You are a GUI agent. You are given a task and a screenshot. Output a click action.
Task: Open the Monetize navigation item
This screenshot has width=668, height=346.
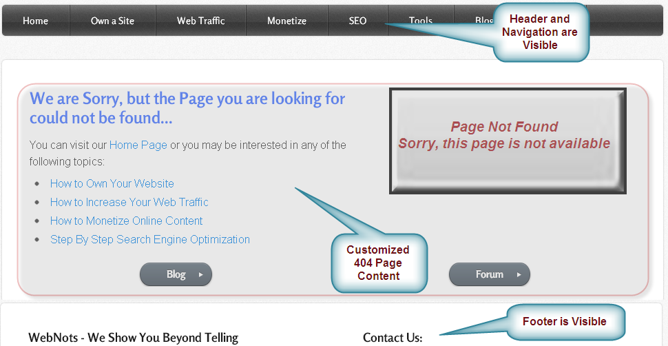coord(286,21)
